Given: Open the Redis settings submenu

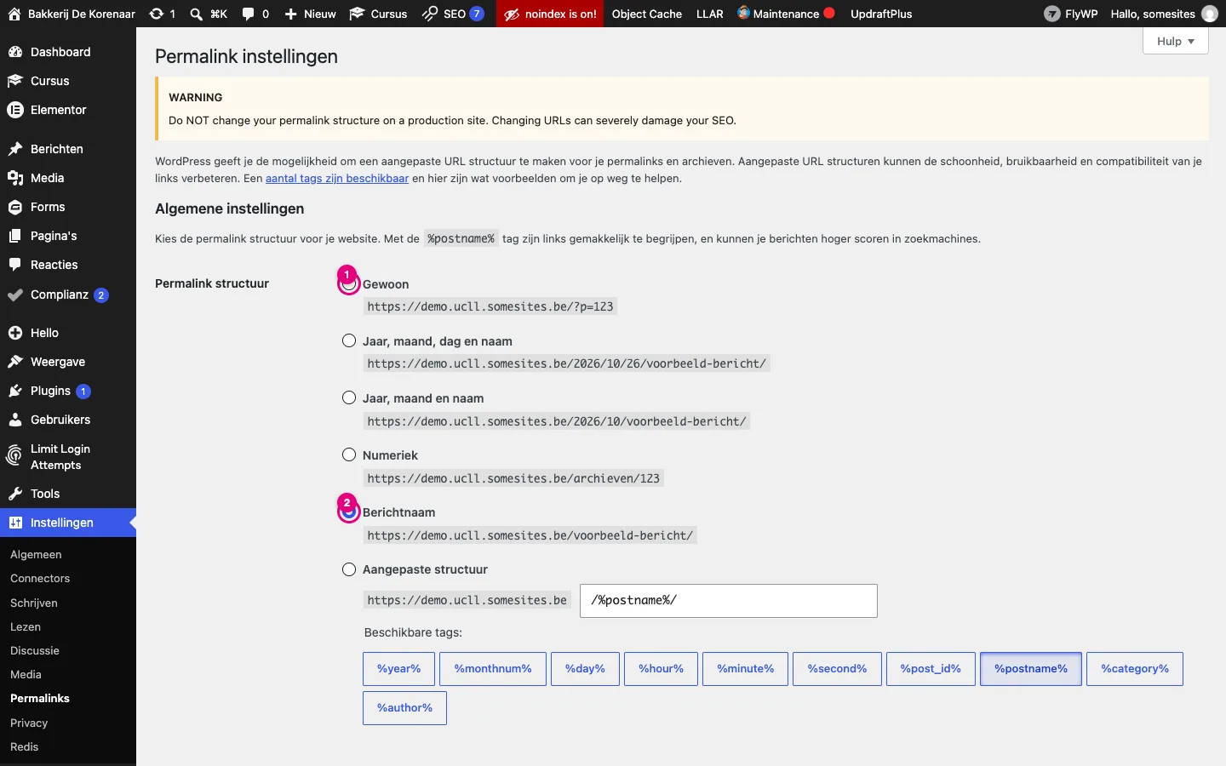Looking at the screenshot, I should 25,746.
